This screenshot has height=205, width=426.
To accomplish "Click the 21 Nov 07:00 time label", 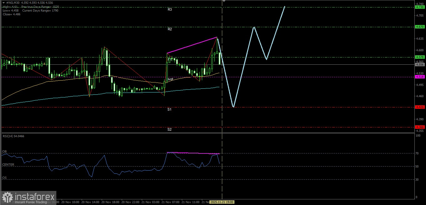I will pyautogui.click(x=171, y=202).
